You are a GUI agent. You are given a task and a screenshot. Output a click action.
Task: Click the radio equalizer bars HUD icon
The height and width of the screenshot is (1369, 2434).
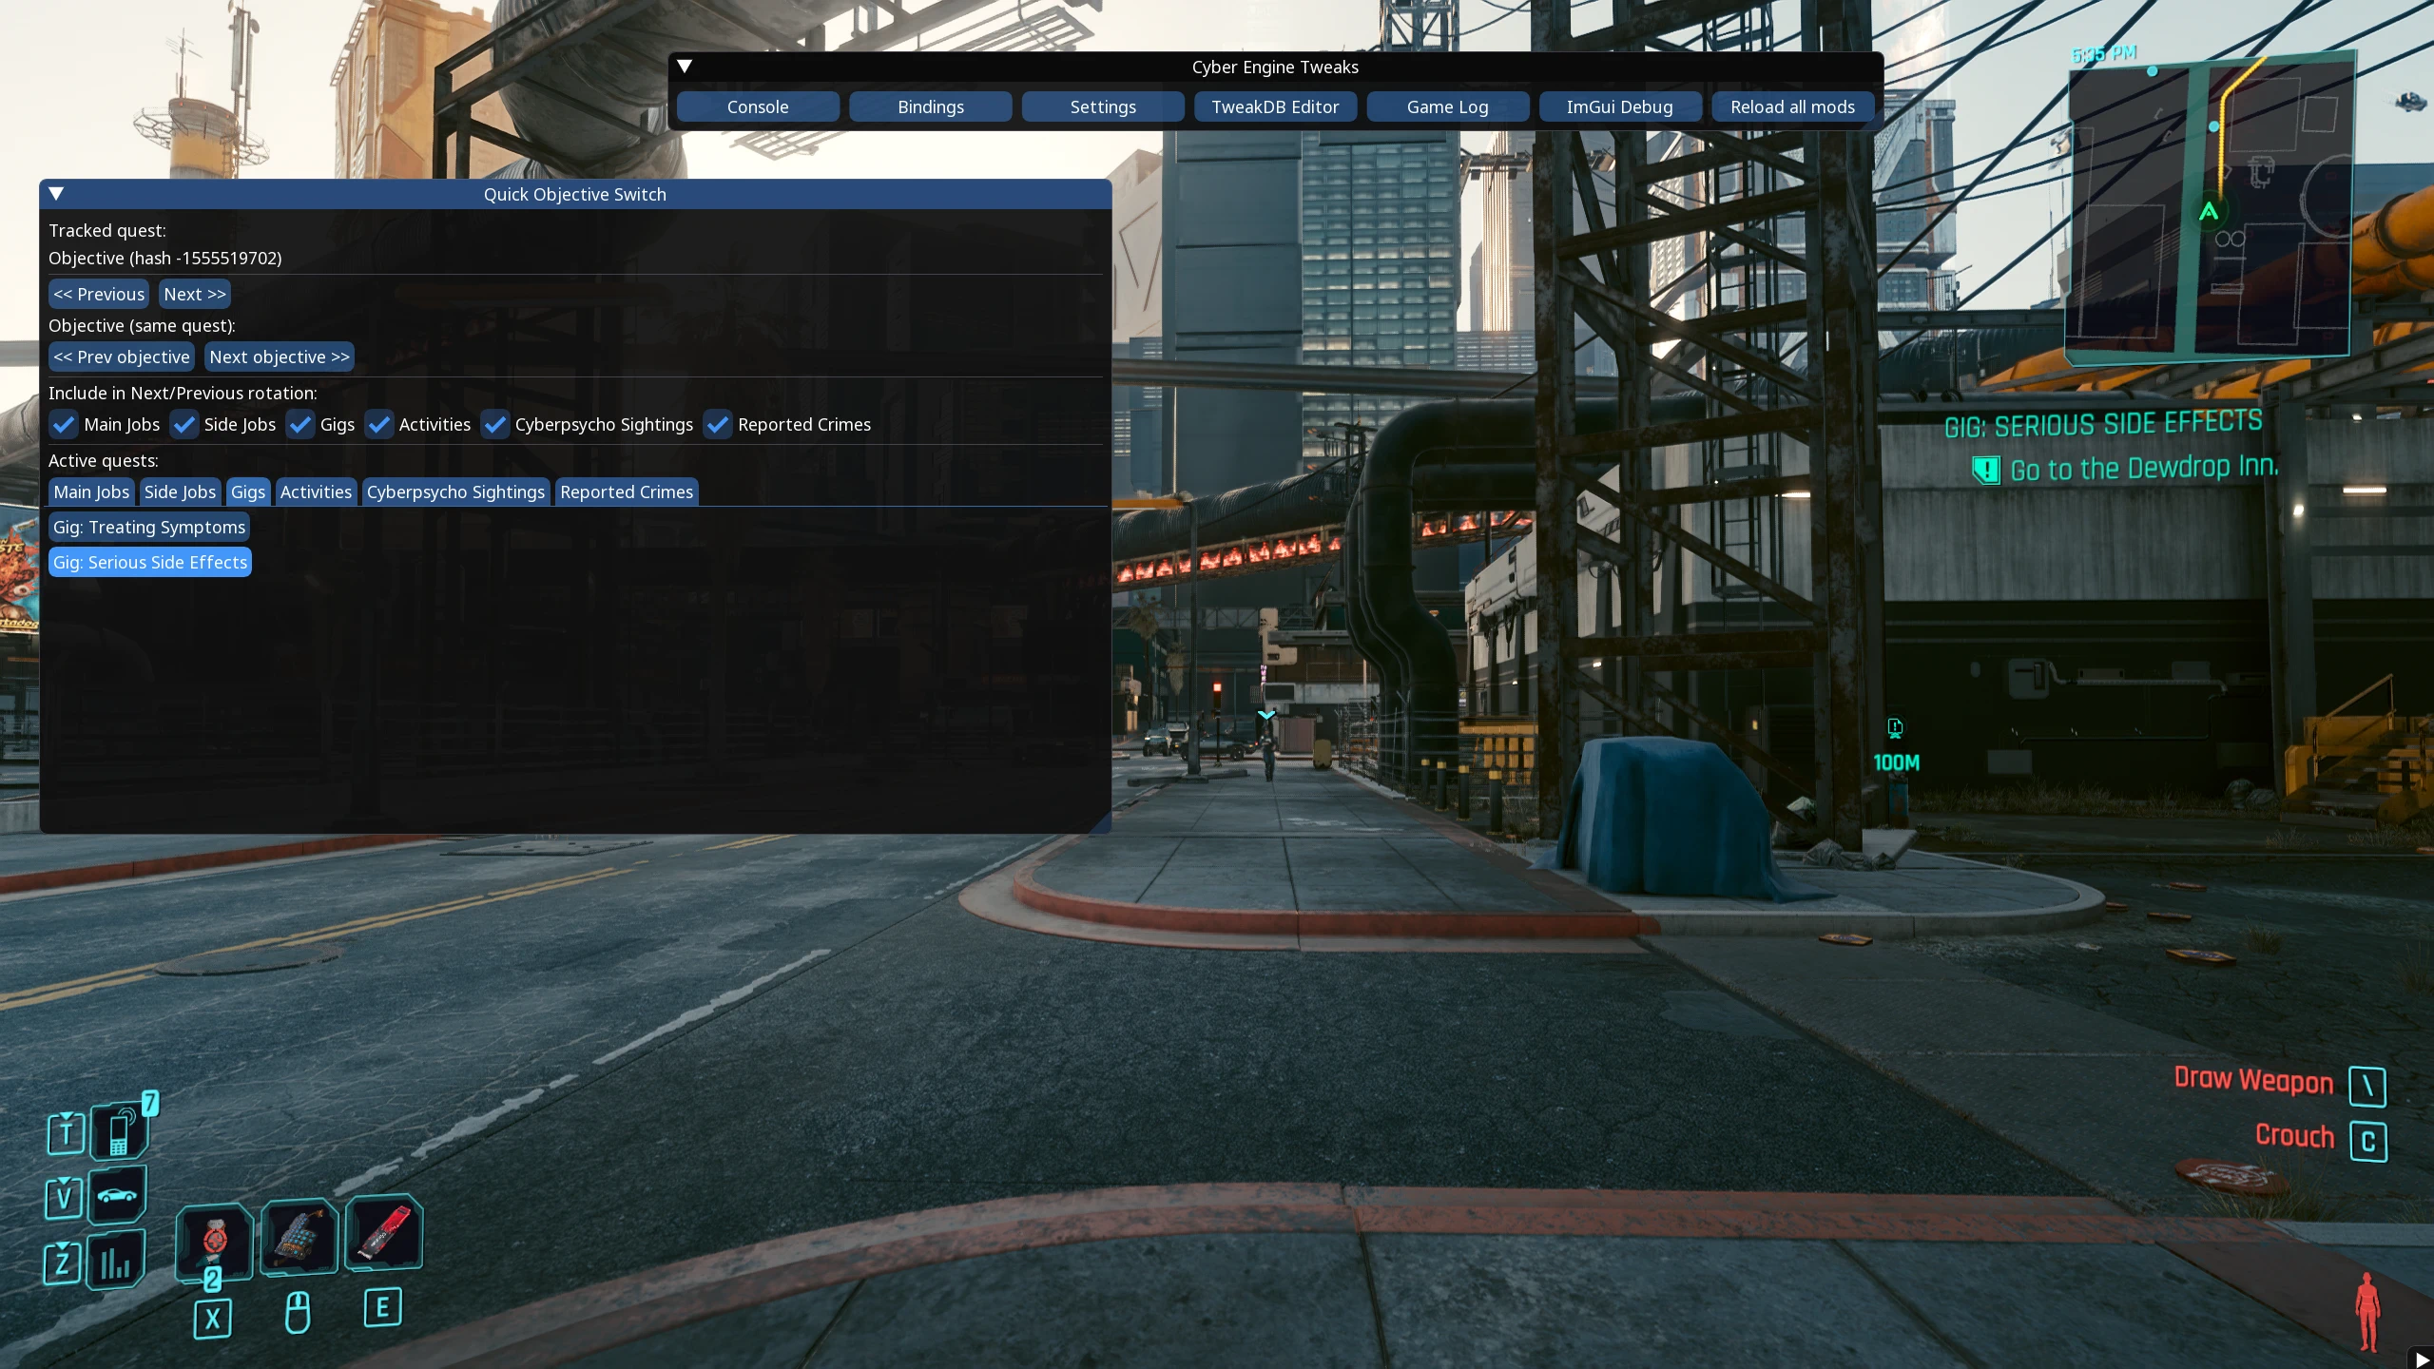coord(116,1260)
